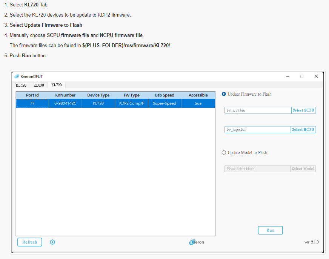Switch to the KL630 tab

point(38,85)
